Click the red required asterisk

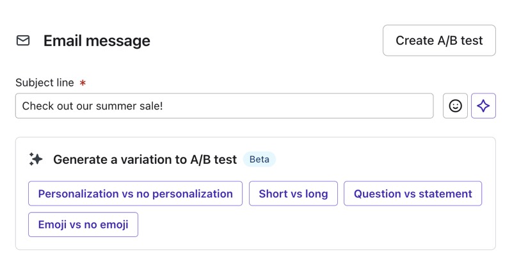point(83,83)
